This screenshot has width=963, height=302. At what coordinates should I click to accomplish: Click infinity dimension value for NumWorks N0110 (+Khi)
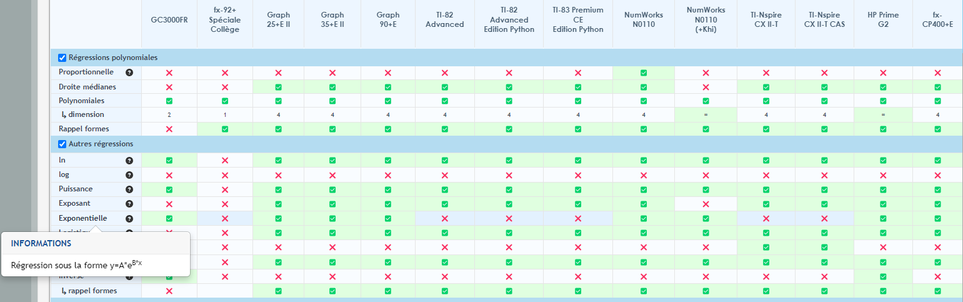tap(706, 115)
